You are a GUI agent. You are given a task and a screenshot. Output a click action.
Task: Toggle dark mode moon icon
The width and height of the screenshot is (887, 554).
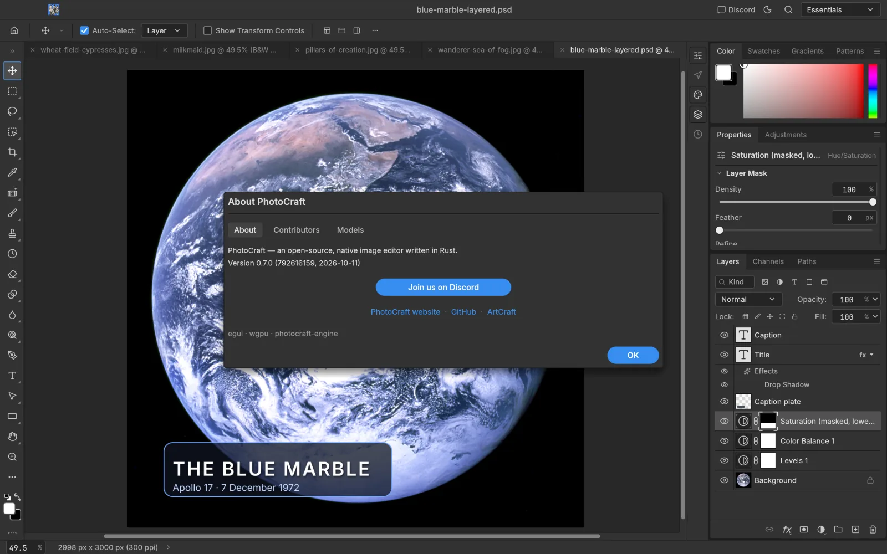(x=768, y=9)
